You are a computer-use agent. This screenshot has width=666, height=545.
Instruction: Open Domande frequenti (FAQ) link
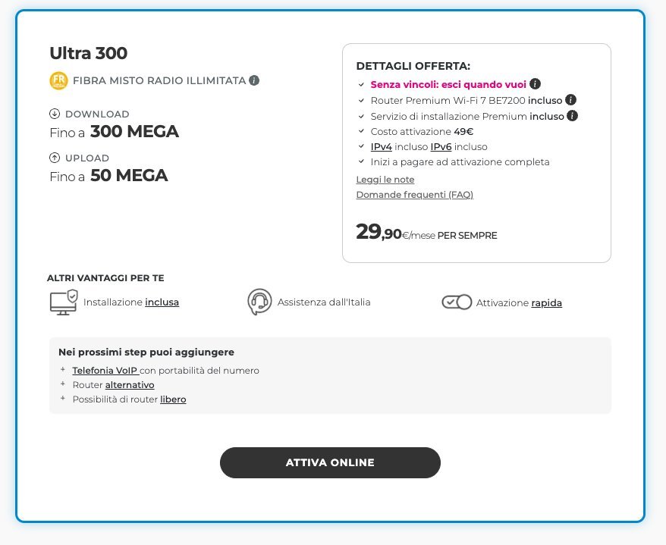click(x=414, y=195)
